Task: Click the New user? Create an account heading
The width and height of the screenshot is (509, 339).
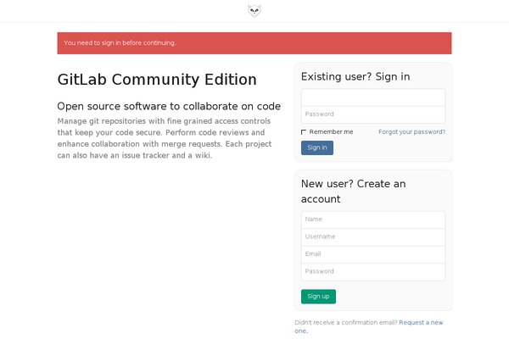Action: point(353,191)
